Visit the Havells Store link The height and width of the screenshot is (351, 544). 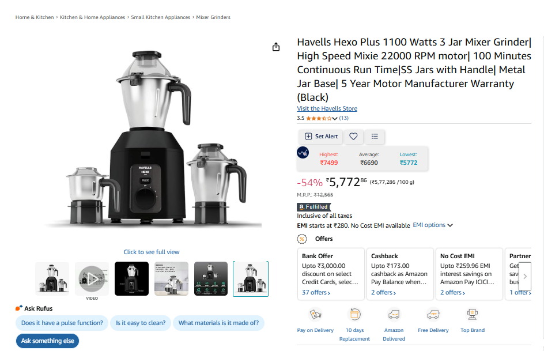tap(327, 108)
